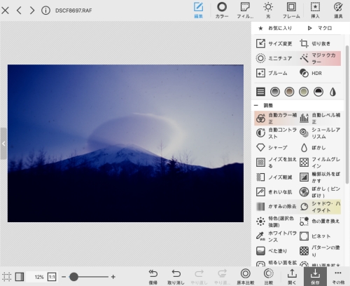Select the シャープ sharpen tool
This screenshot has height=286, width=350.
[272, 148]
